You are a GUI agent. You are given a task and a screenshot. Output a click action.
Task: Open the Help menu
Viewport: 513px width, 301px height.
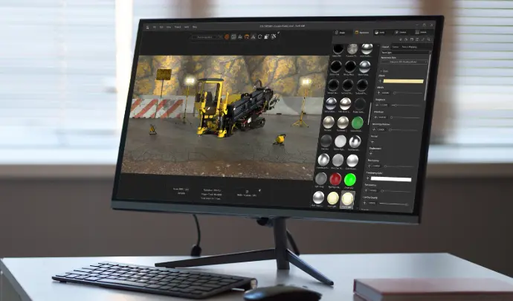point(195,27)
